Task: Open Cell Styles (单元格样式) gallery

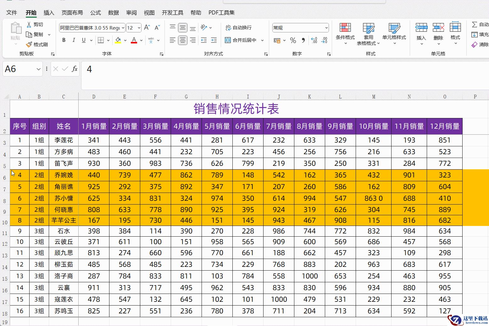Action: click(394, 34)
